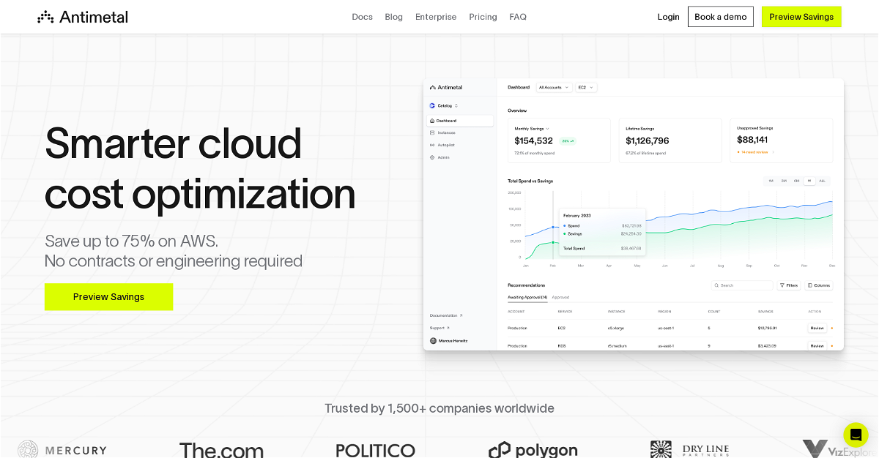Go to the Enterprise page

pyautogui.click(x=436, y=17)
